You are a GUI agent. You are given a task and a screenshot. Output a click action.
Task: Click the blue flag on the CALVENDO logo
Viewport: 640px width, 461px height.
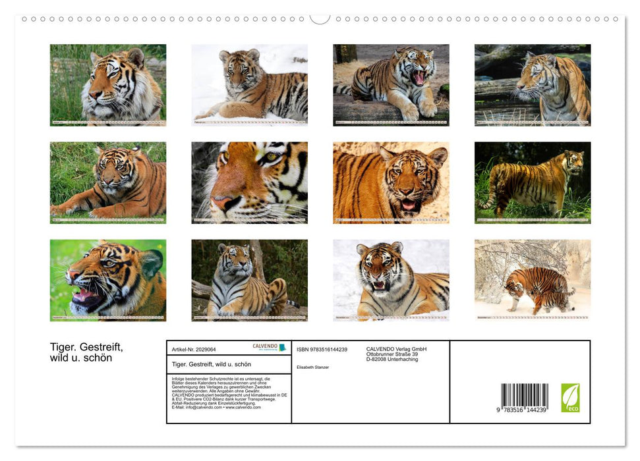point(283,348)
